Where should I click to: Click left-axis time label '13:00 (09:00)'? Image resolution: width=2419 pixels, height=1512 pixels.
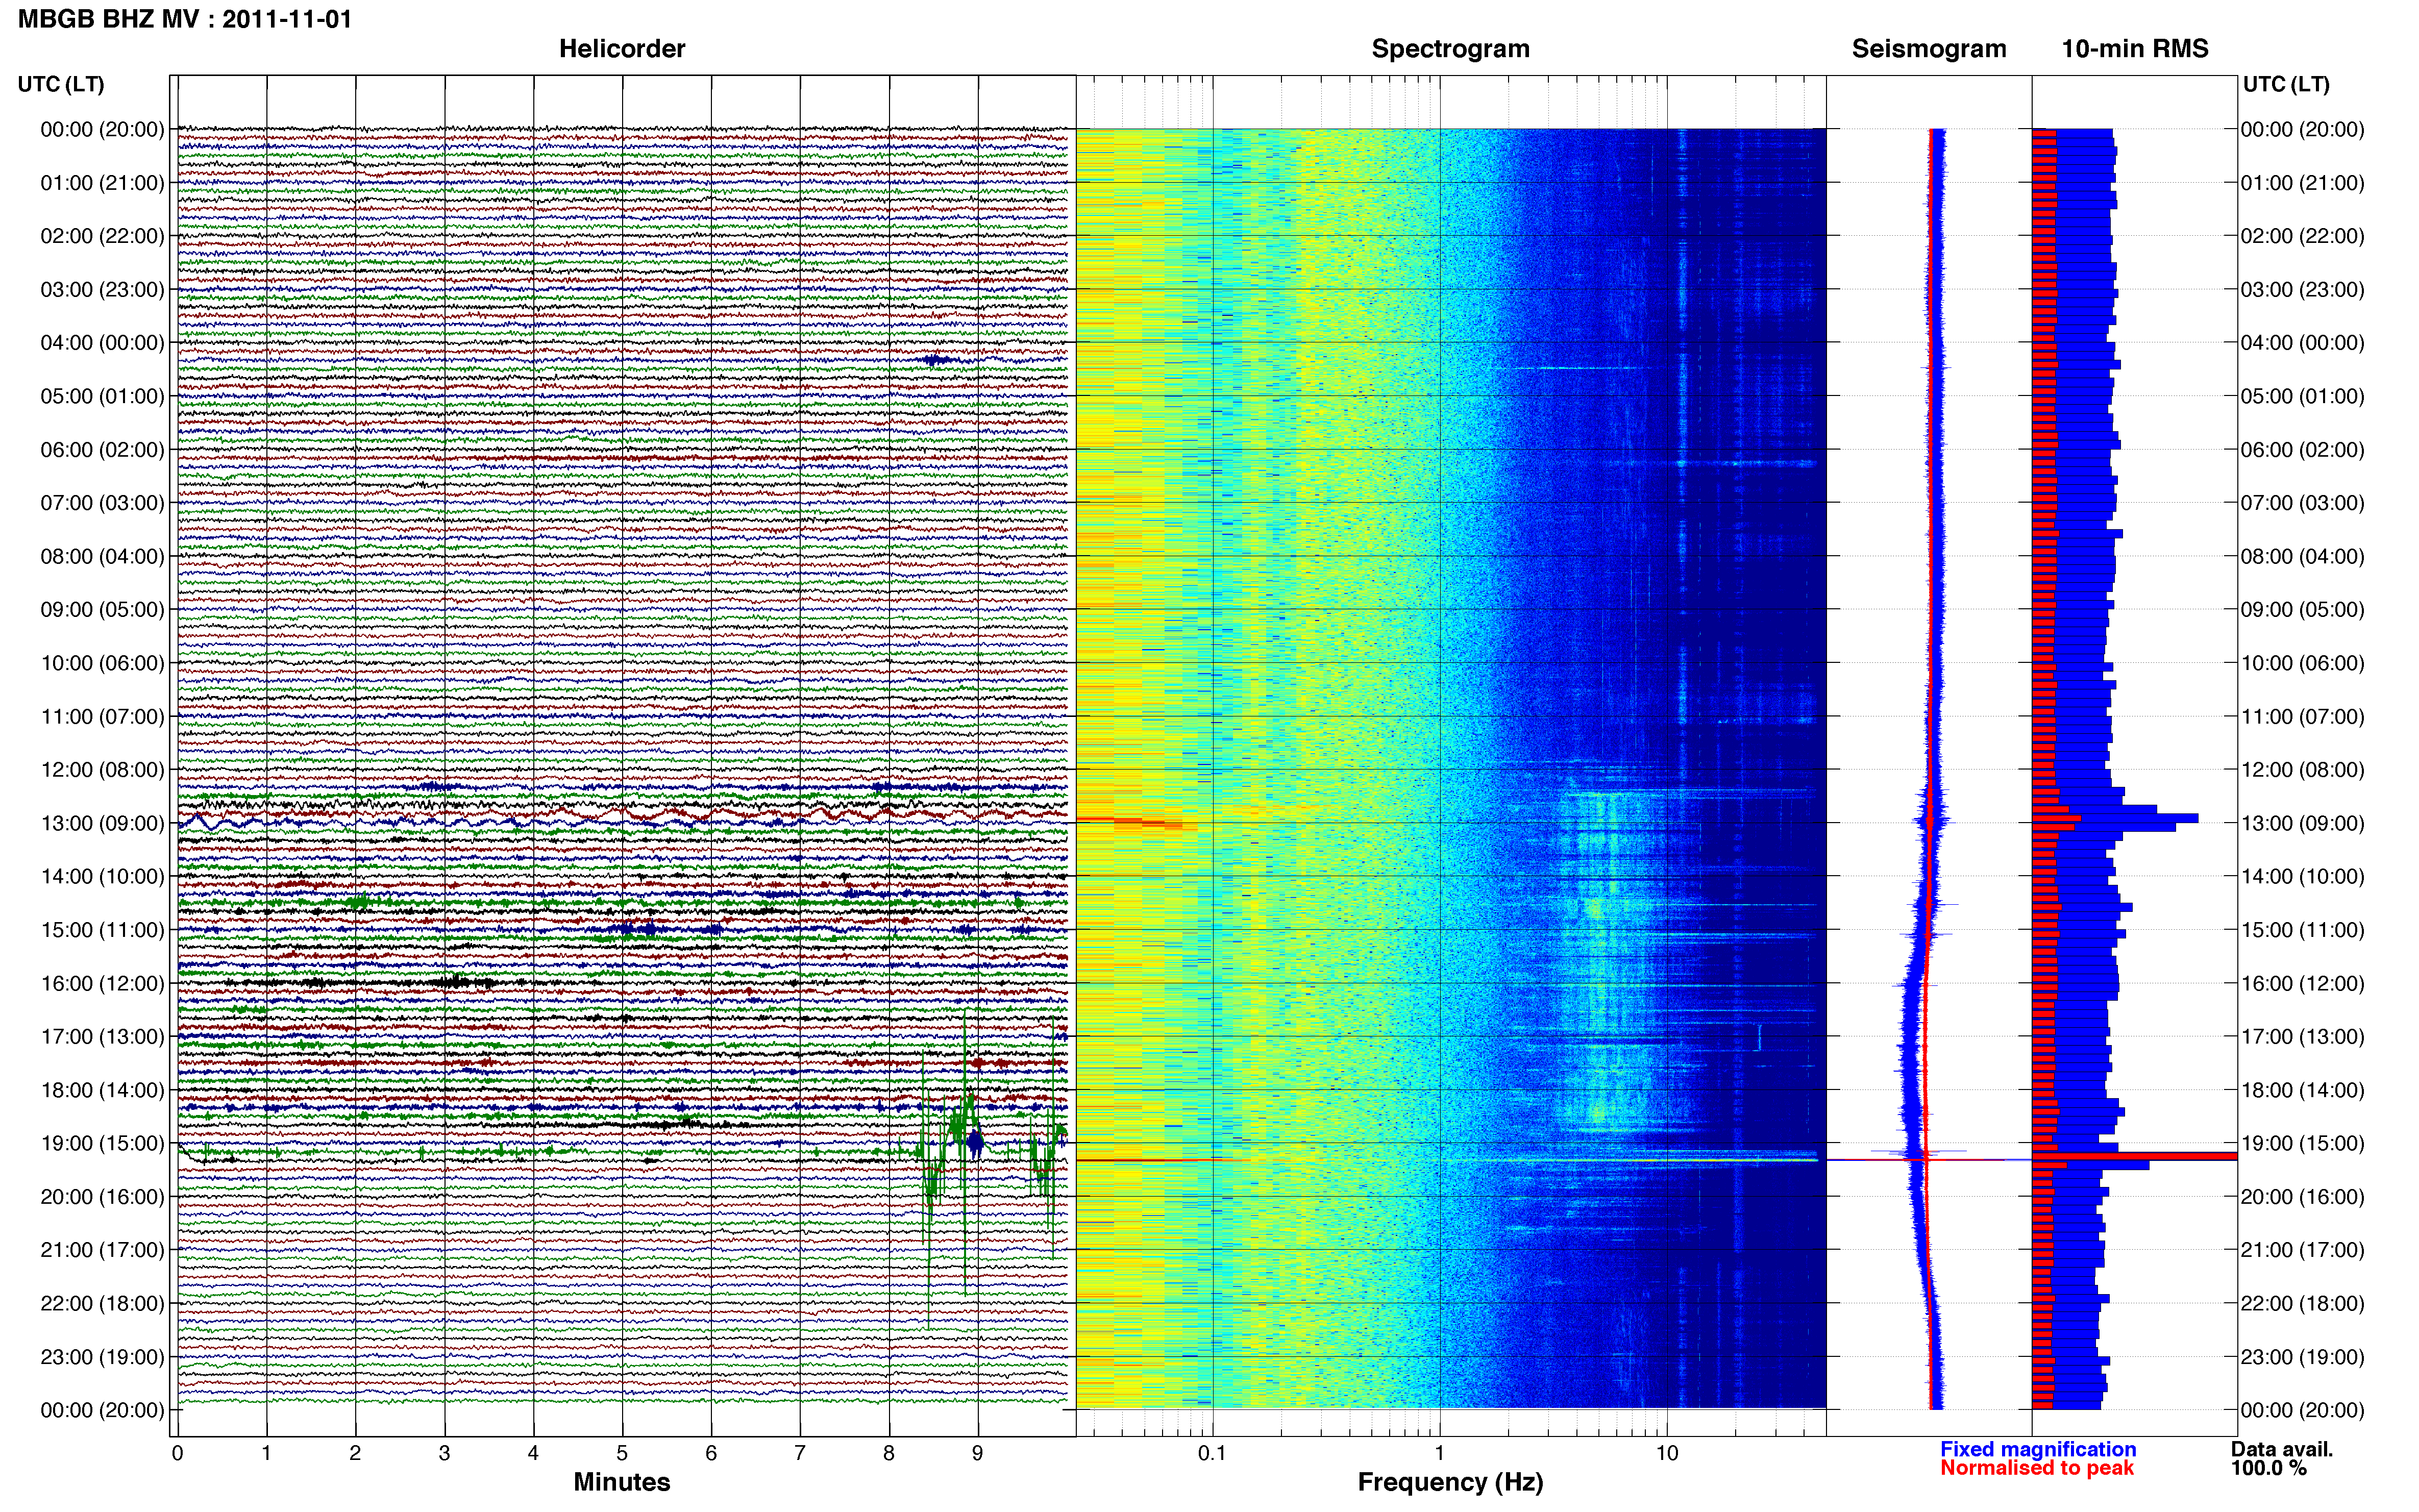pos(102,823)
